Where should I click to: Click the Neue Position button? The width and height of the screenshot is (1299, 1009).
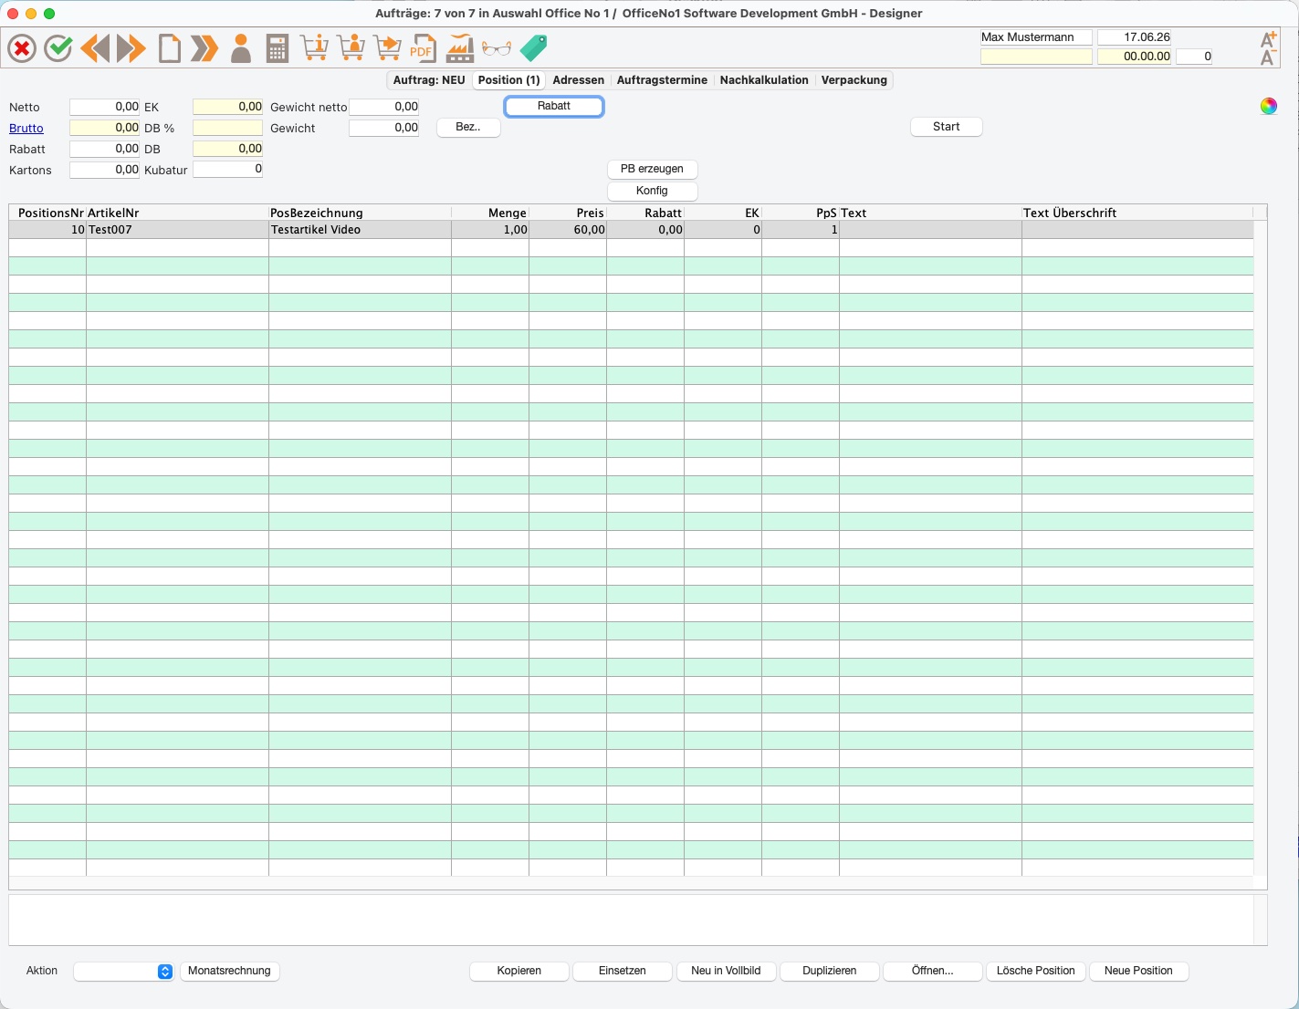pos(1138,972)
